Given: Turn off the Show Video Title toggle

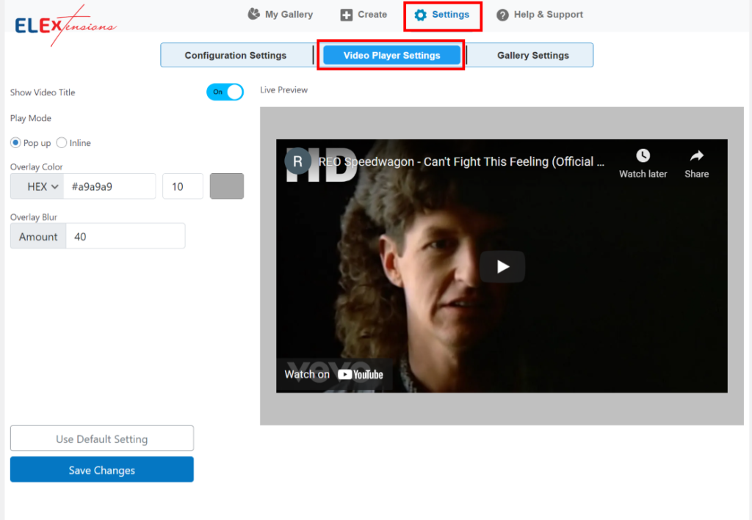Looking at the screenshot, I should click(225, 92).
